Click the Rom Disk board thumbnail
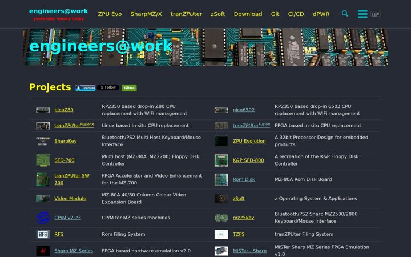411x257 pixels. (221, 179)
